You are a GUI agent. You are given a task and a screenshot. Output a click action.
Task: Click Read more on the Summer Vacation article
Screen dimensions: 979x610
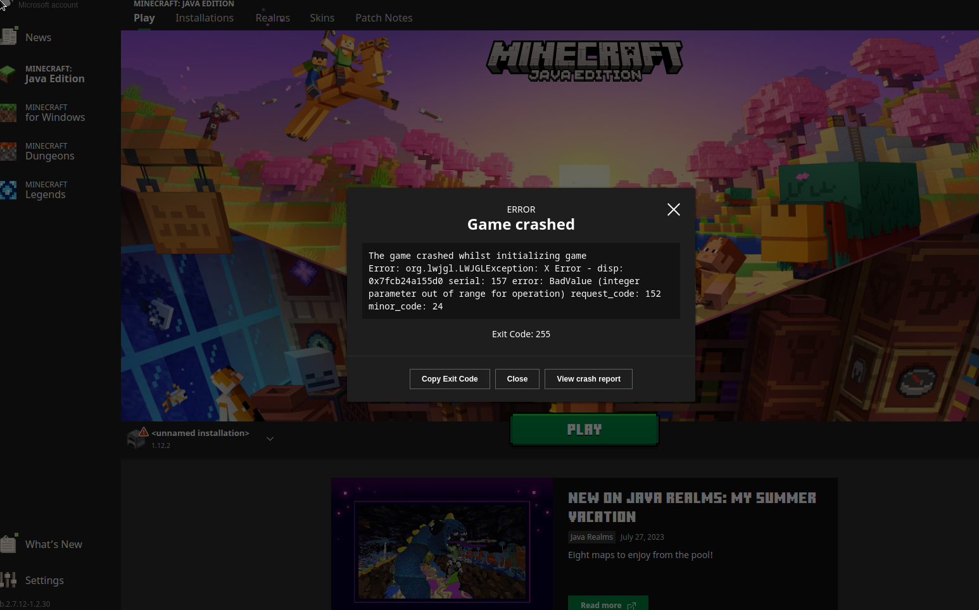607,604
